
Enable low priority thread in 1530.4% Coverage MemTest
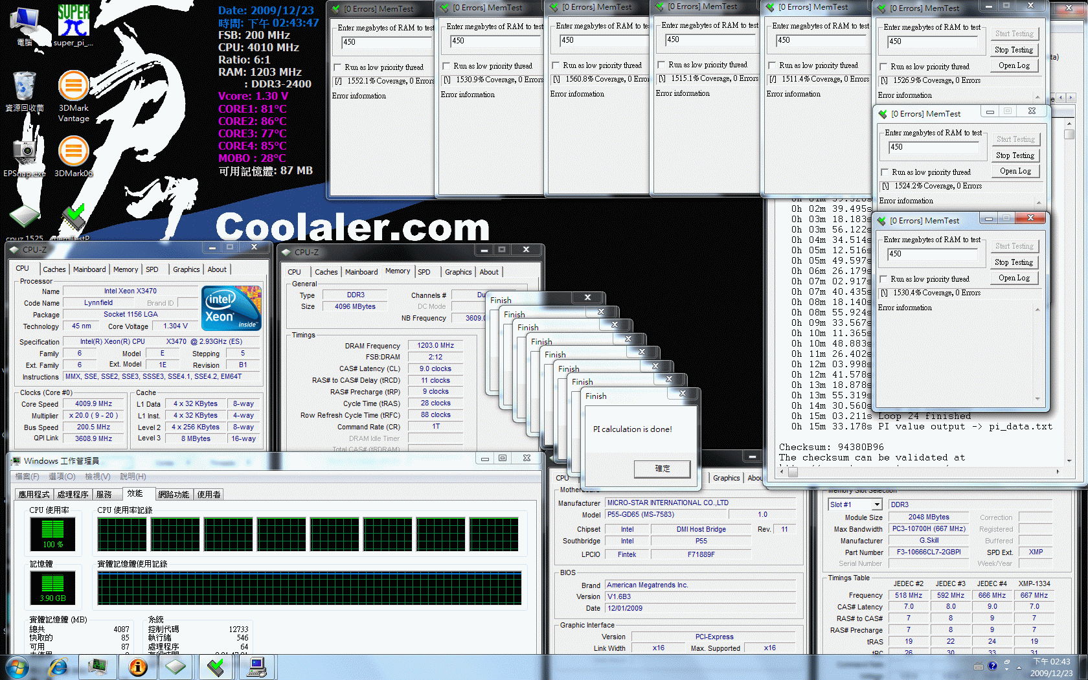pos(883,279)
